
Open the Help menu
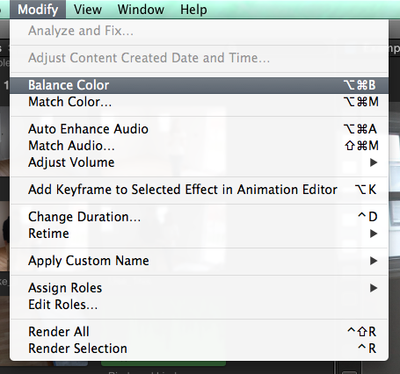(193, 10)
